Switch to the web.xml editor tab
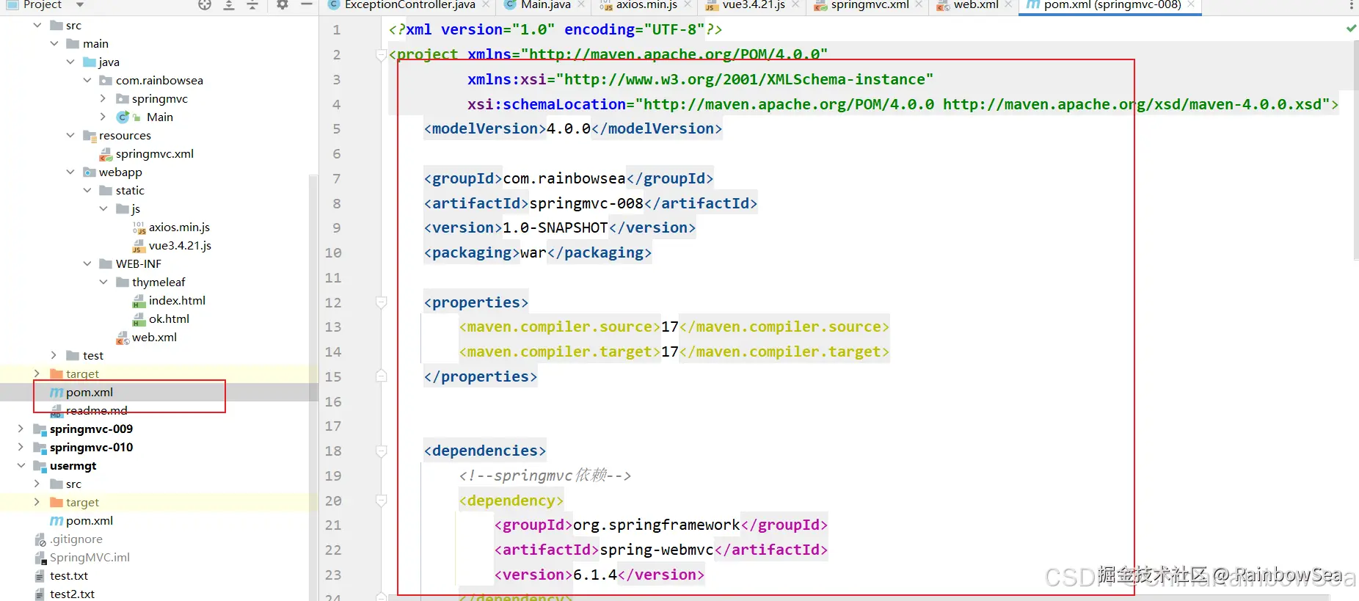The height and width of the screenshot is (601, 1359). (976, 5)
